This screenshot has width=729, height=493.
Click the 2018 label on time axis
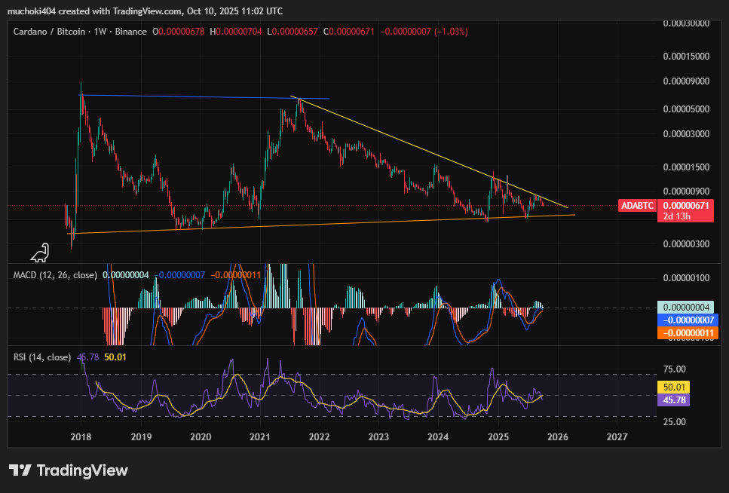[81, 436]
